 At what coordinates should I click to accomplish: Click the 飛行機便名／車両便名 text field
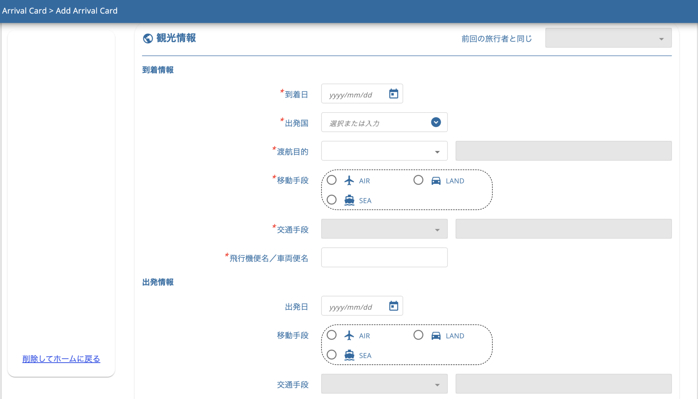pos(384,257)
